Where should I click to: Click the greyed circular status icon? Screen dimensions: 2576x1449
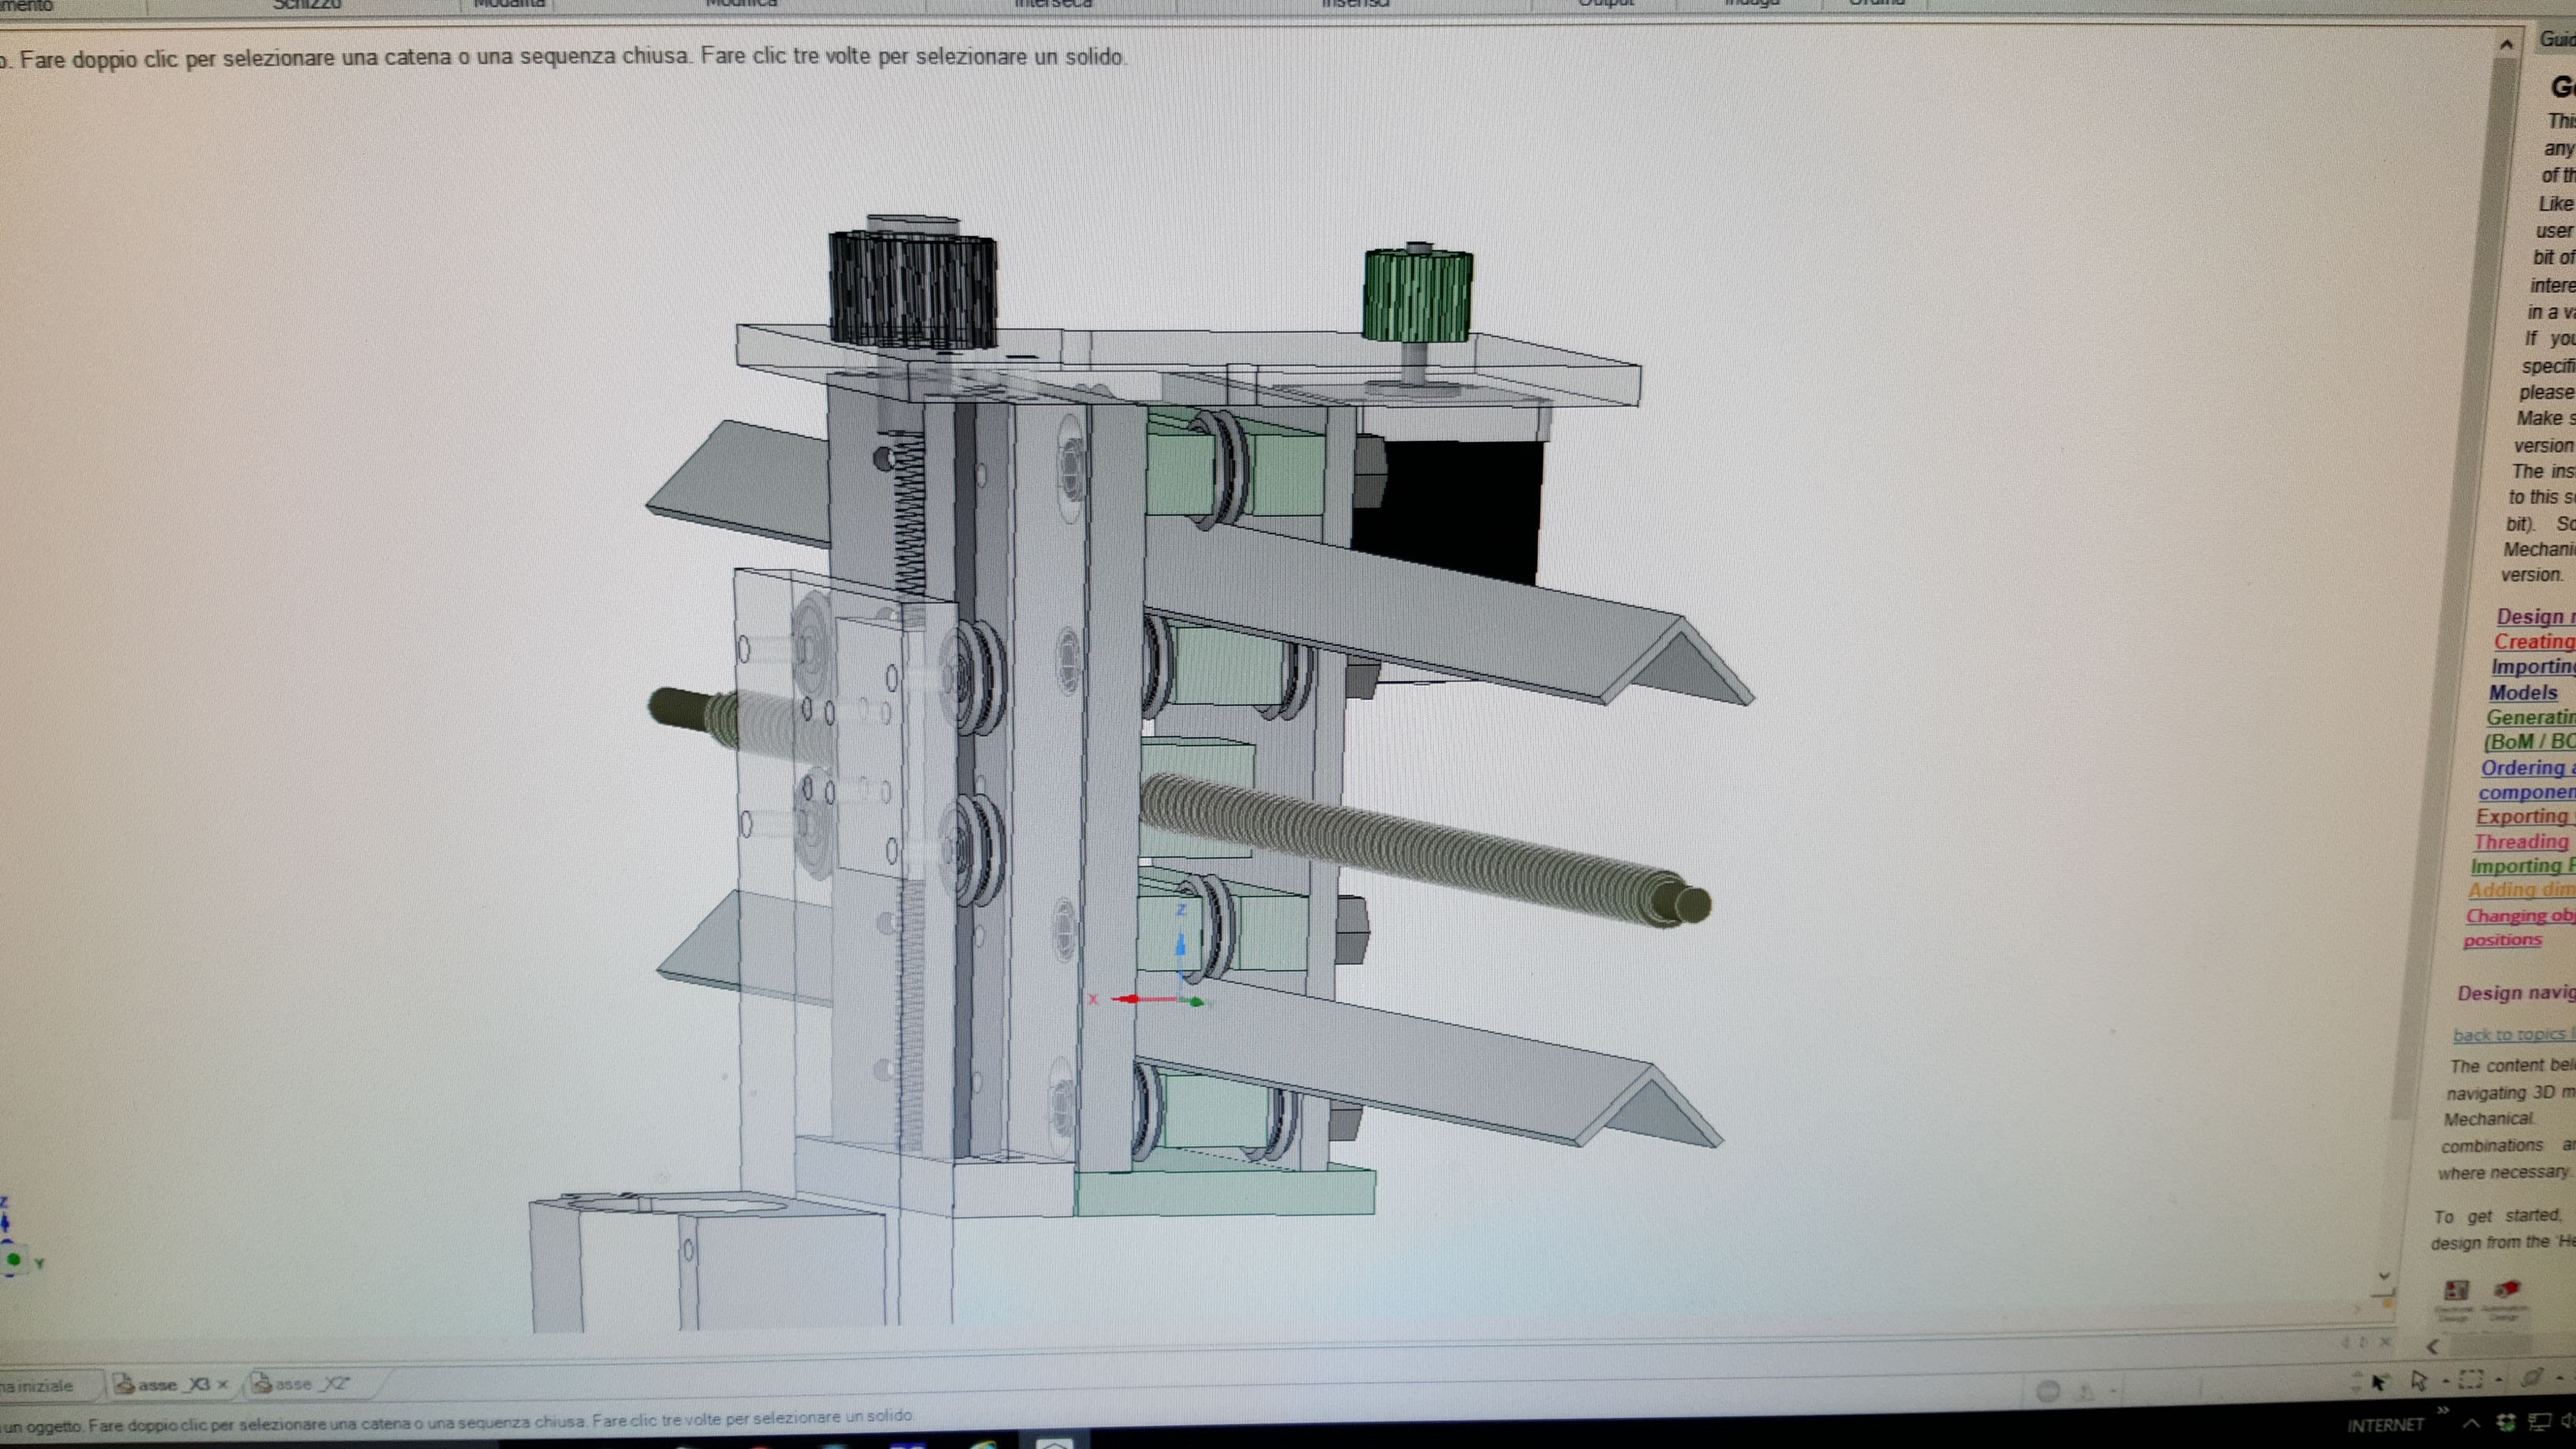pyautogui.click(x=2048, y=1391)
